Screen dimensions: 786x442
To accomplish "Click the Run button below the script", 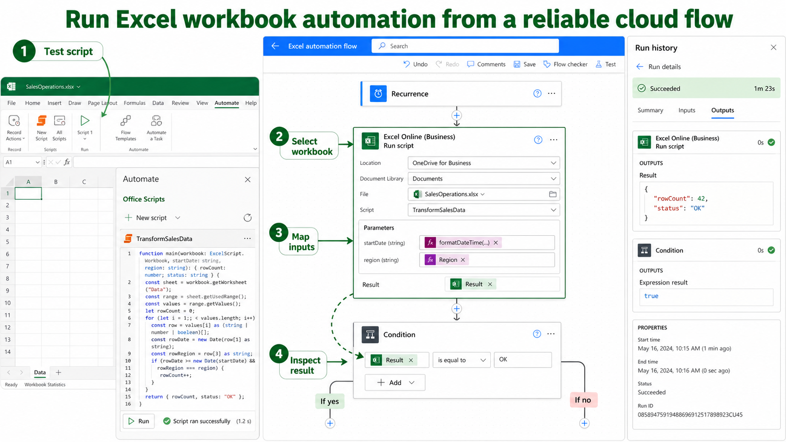I will click(139, 421).
